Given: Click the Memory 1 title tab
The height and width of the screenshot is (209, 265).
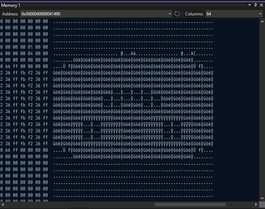Looking at the screenshot, I should point(11,5).
